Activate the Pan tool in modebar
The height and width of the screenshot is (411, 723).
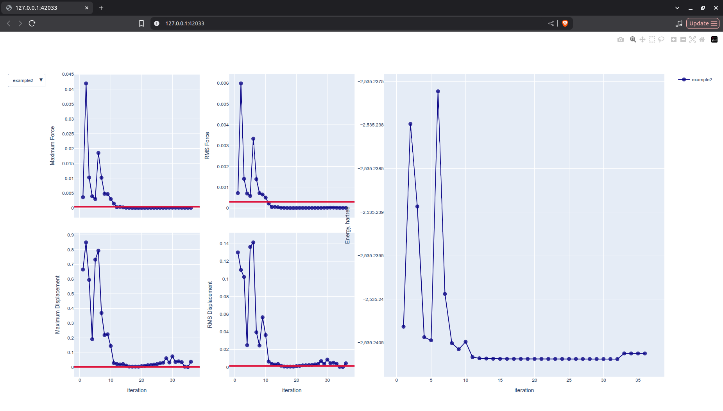tap(642, 39)
